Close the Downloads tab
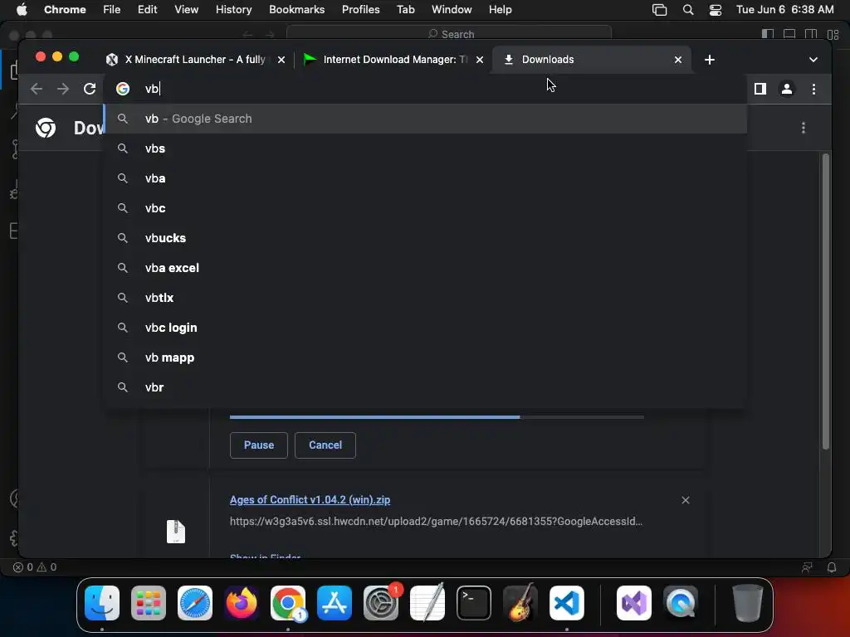 [x=677, y=60]
